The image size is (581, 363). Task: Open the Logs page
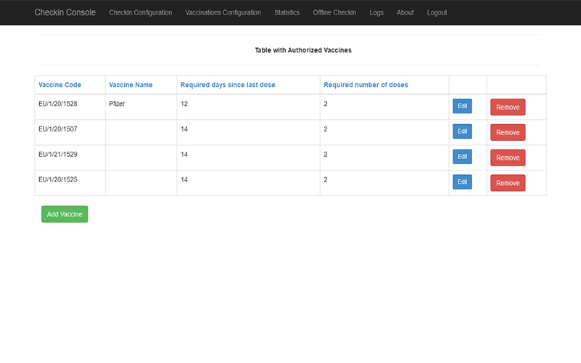pos(376,12)
